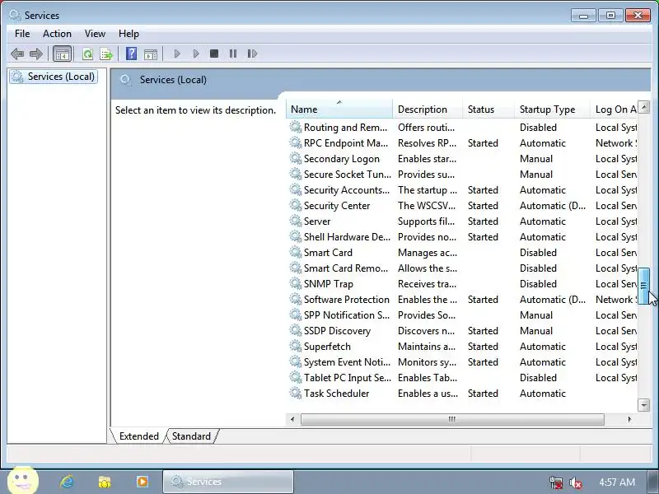The image size is (659, 494).
Task: Click the 4:57 AM clock
Action: (617, 482)
